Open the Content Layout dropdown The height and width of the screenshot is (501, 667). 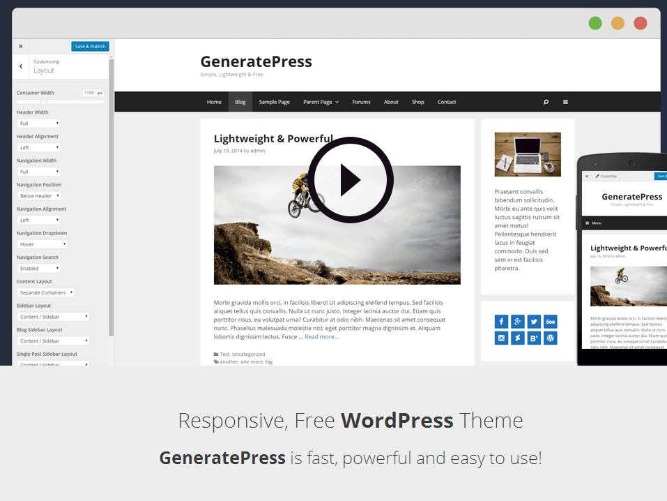click(x=45, y=292)
